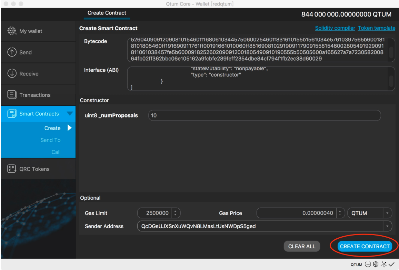Click the Transactions list icon

12,95
